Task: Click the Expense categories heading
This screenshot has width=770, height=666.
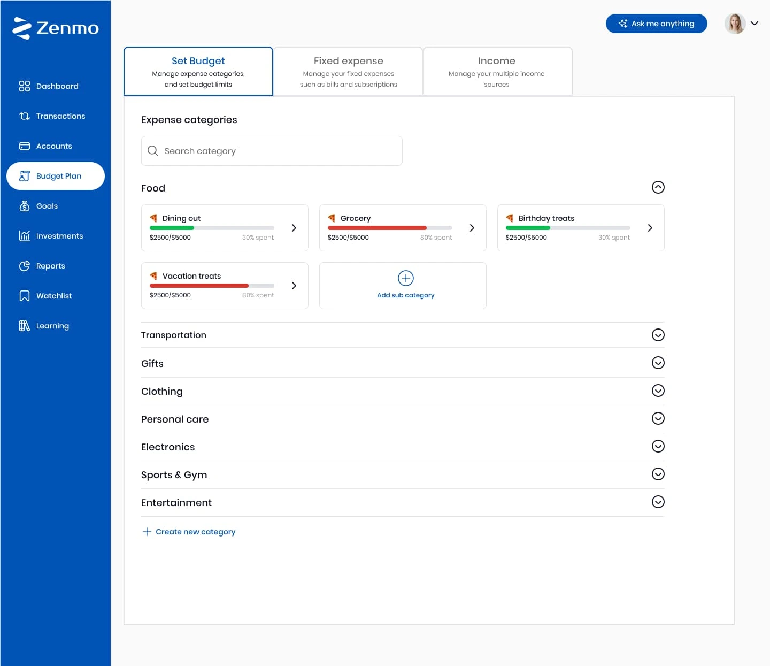Action: click(x=189, y=120)
